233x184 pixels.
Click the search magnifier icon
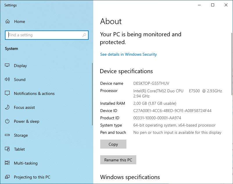pyautogui.click(x=84, y=35)
